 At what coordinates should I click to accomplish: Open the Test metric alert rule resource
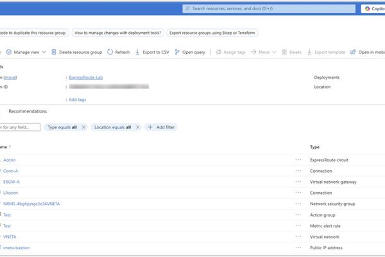7,226
